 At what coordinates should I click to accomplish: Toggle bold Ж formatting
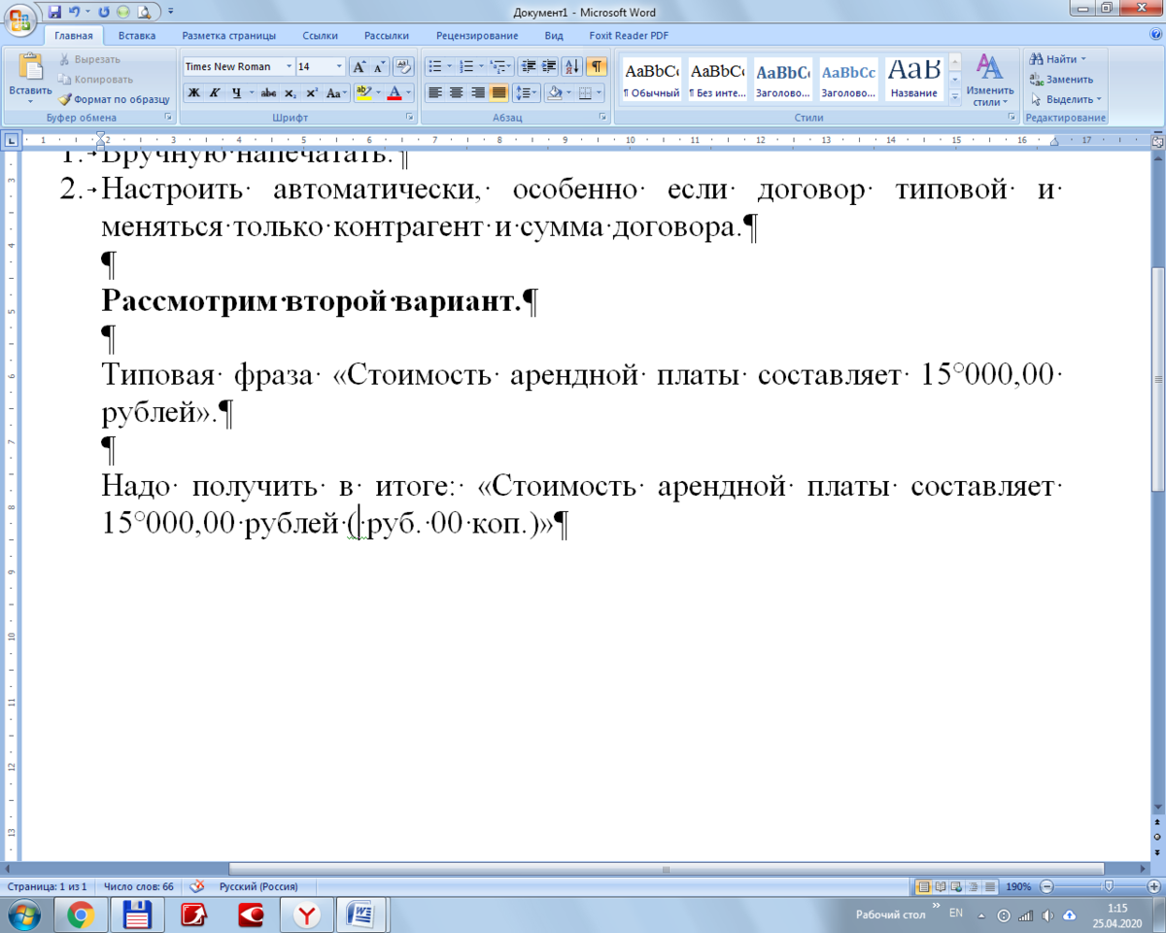(x=193, y=93)
